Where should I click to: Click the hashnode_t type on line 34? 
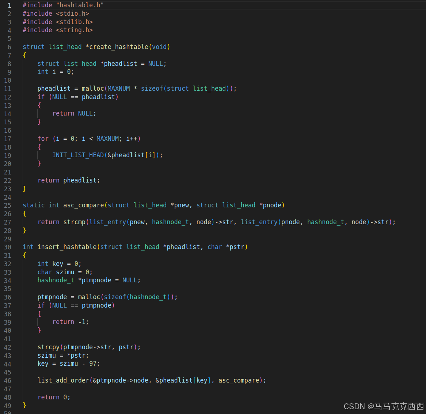click(x=56, y=281)
